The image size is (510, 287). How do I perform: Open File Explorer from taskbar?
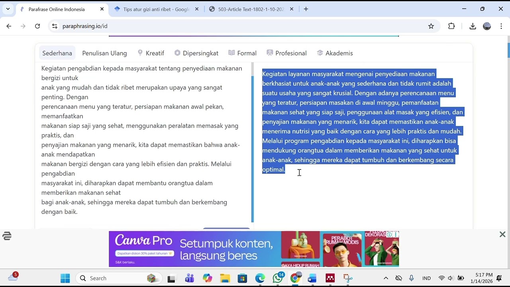click(x=225, y=278)
